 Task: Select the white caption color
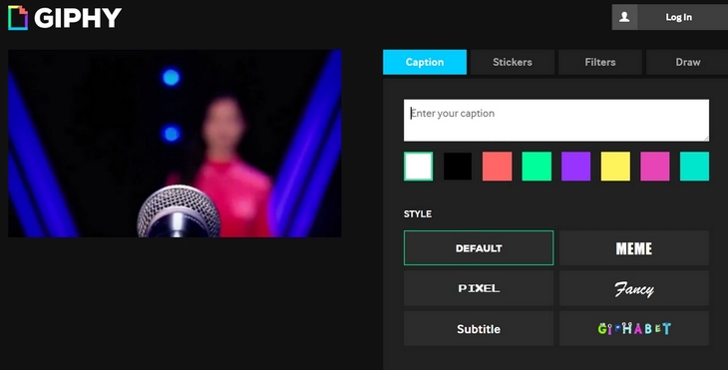pos(418,167)
